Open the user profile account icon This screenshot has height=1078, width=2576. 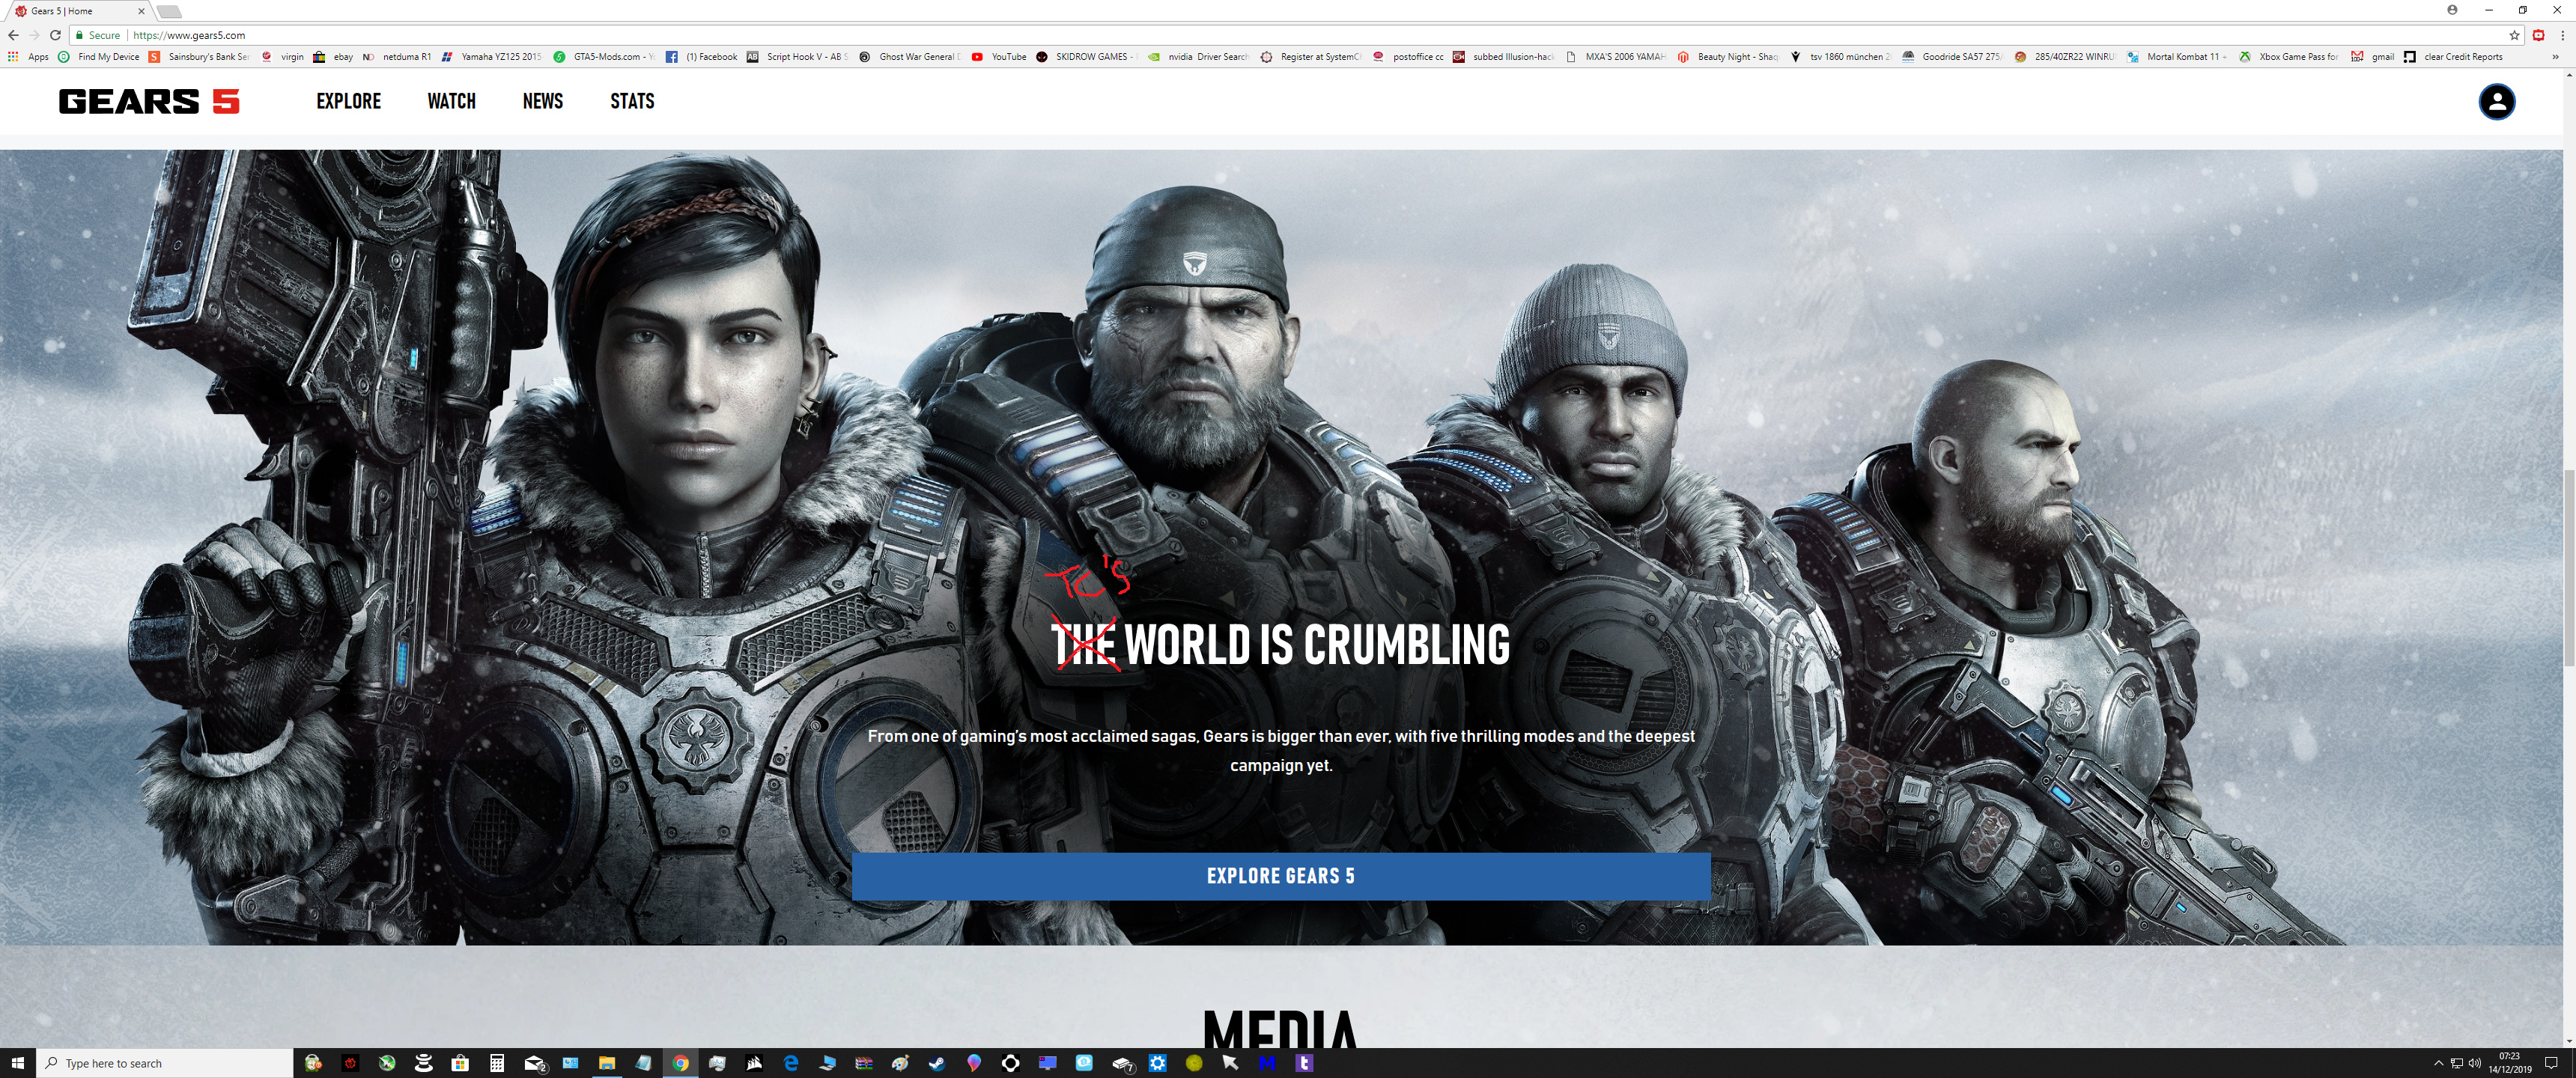click(x=2496, y=102)
